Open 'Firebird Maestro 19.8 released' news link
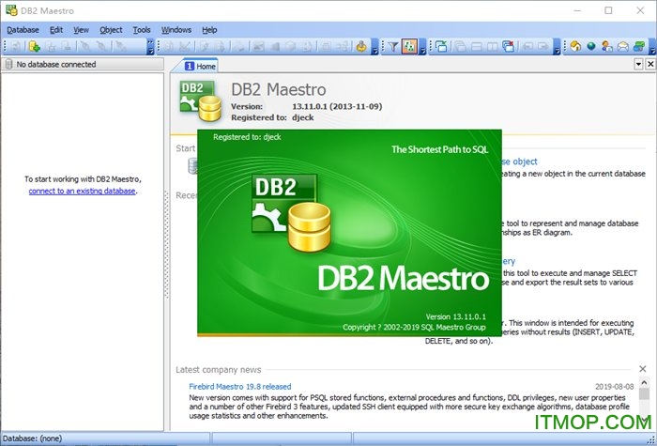Viewport: 657px width, 446px height. [239, 387]
